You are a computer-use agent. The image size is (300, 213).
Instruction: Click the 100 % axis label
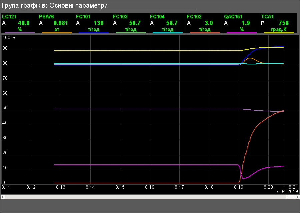click(x=9, y=38)
